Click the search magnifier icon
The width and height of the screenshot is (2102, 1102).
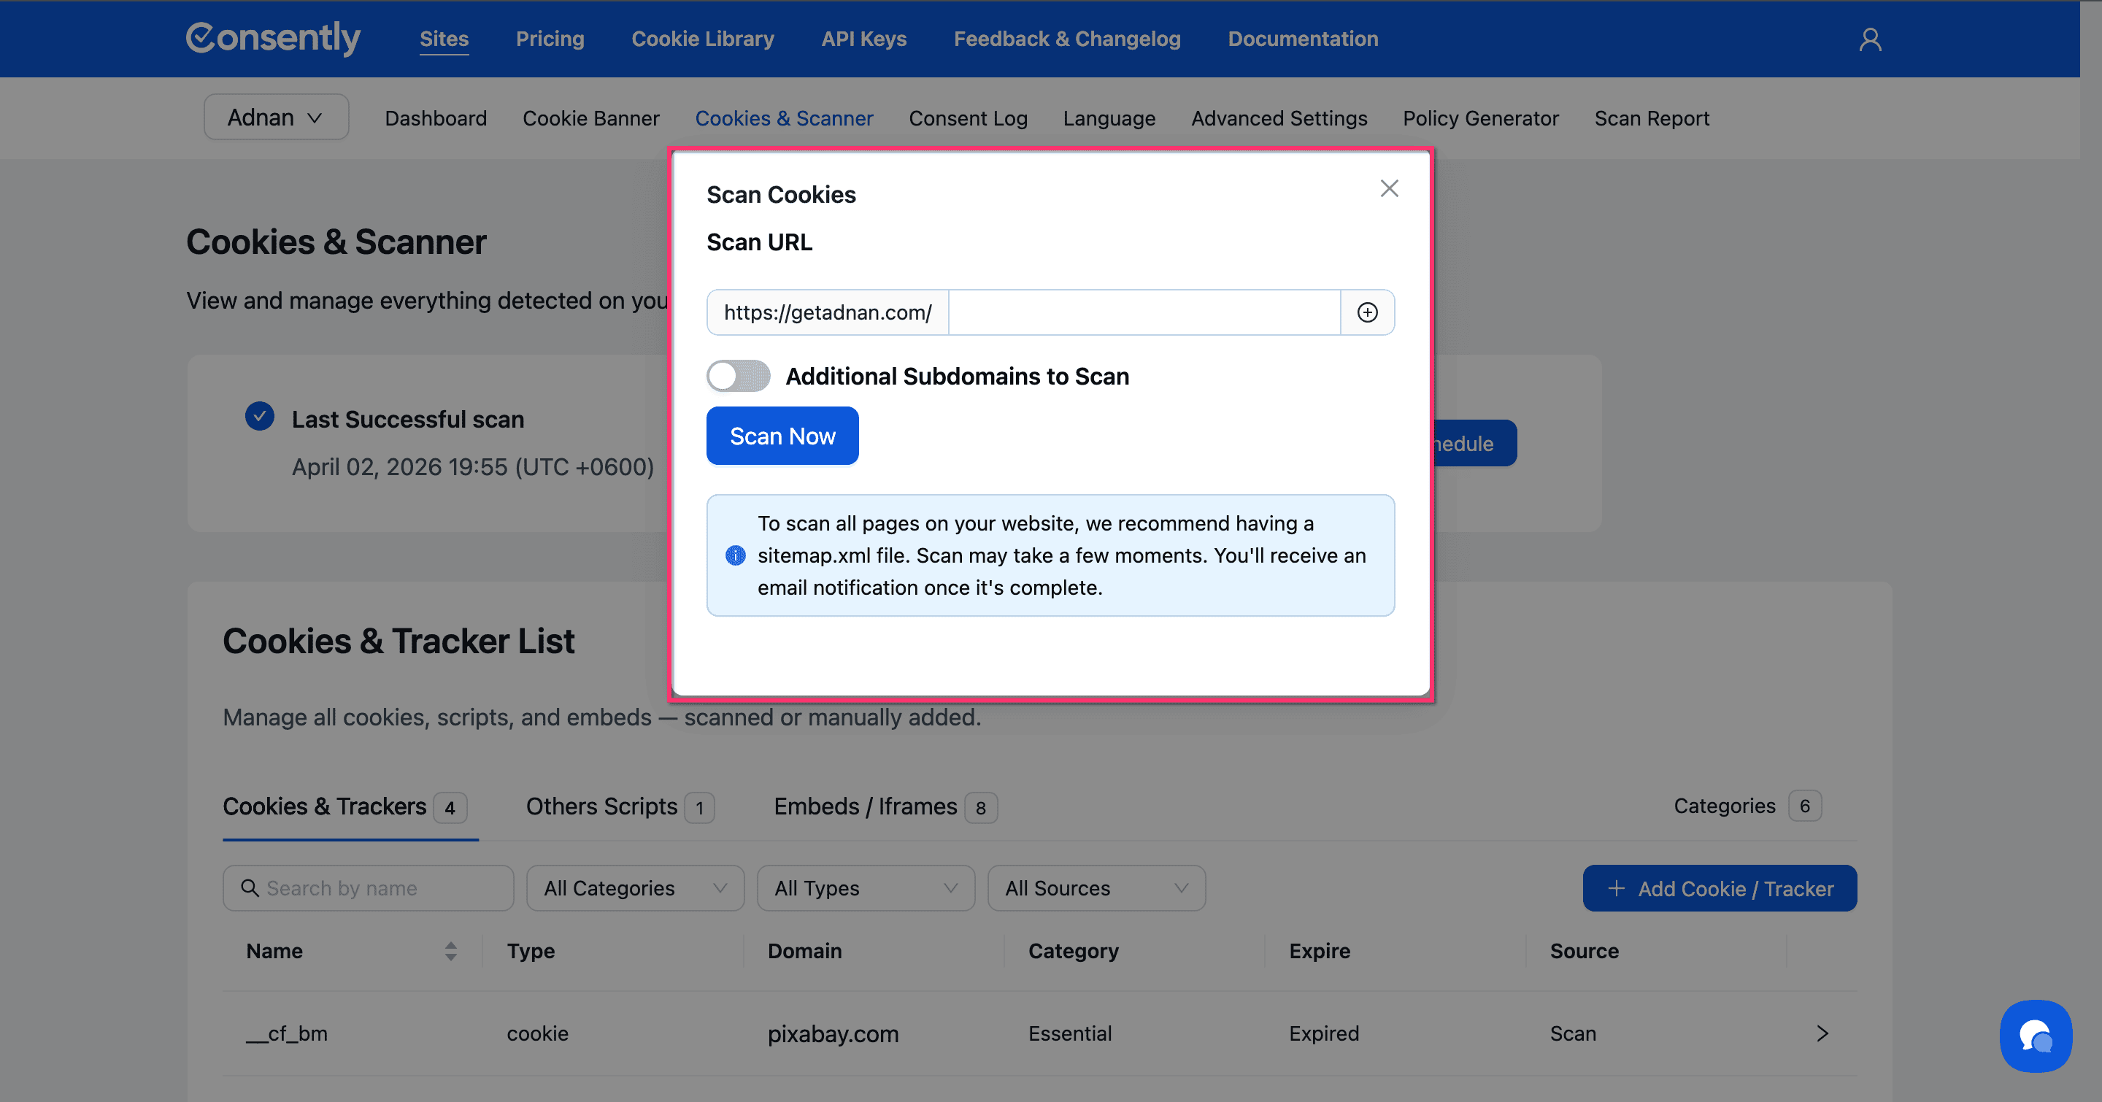pos(250,887)
